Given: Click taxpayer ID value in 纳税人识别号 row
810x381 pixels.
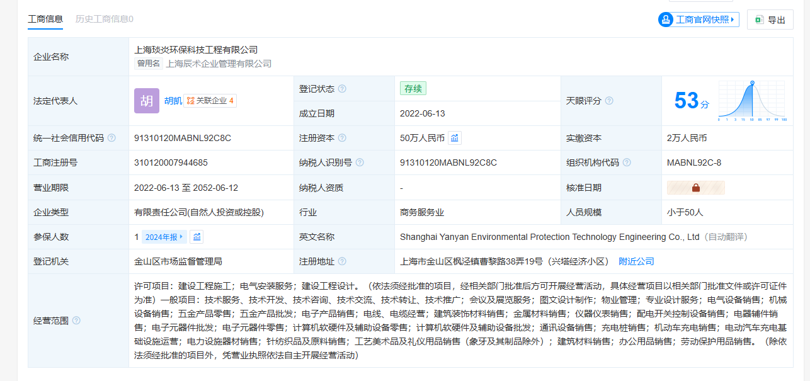Looking at the screenshot, I should 448,162.
